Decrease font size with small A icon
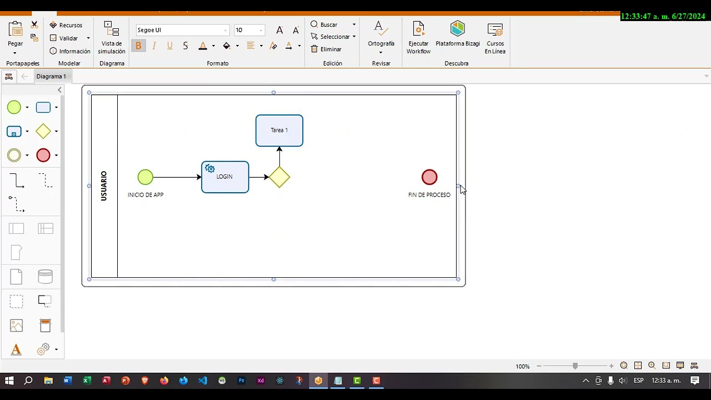711x400 pixels. pos(296,30)
